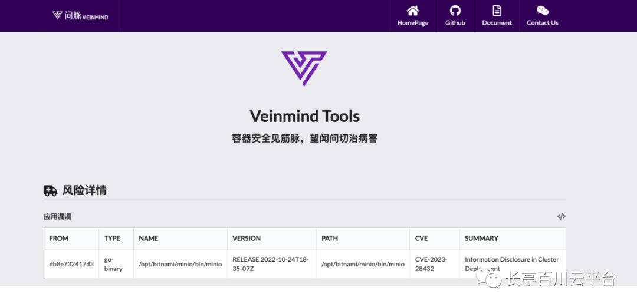Click the 风险详情 section heading

pos(84,190)
